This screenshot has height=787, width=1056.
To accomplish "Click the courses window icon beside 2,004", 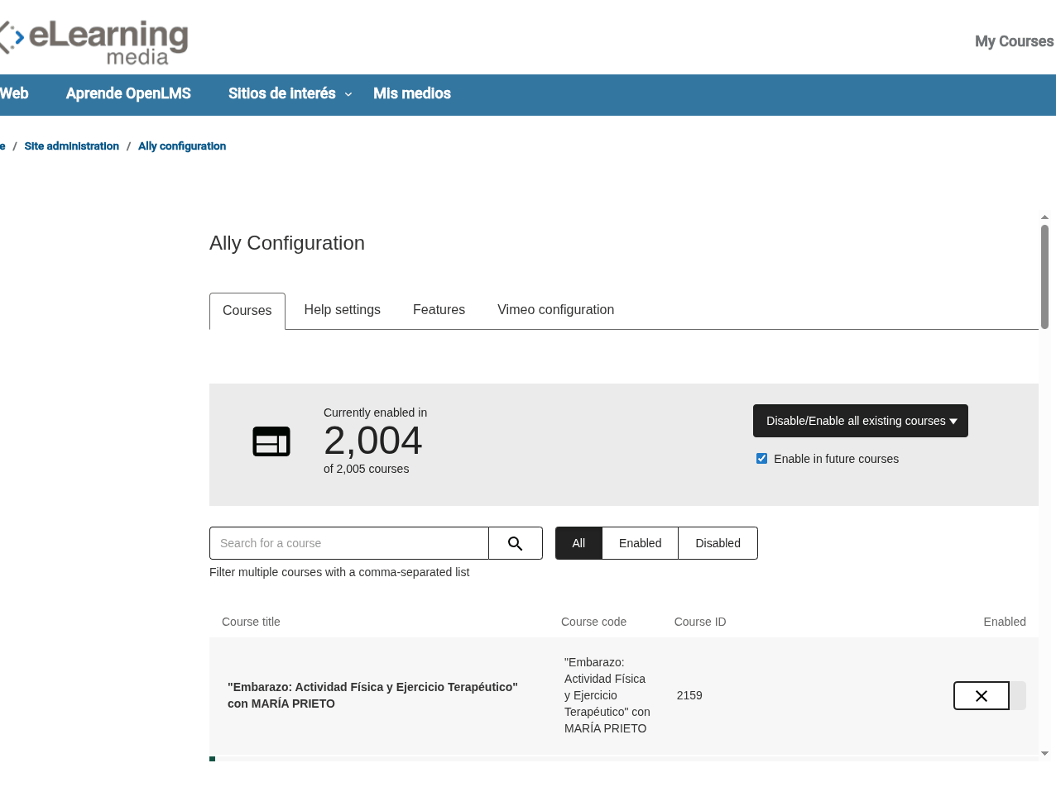I will [271, 441].
